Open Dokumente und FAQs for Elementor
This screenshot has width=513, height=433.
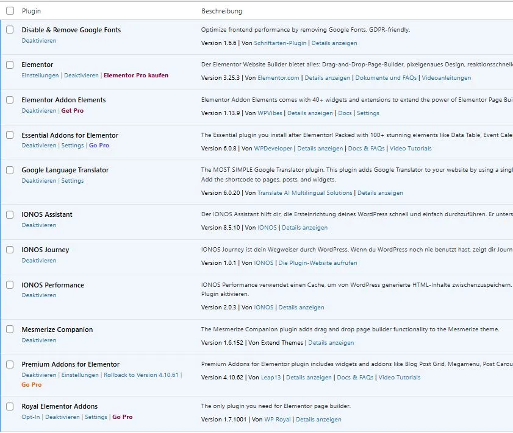coord(386,78)
